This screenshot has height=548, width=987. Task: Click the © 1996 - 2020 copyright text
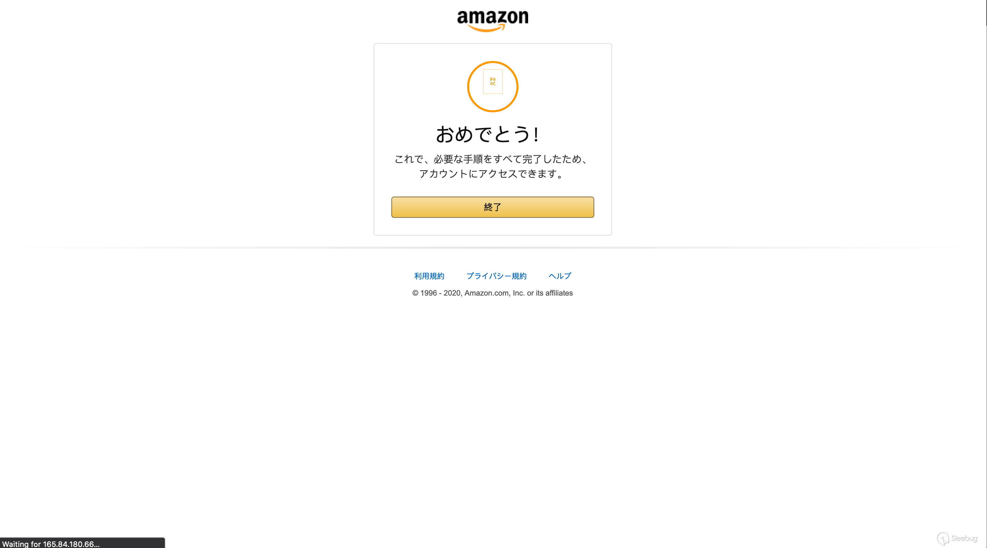point(492,293)
